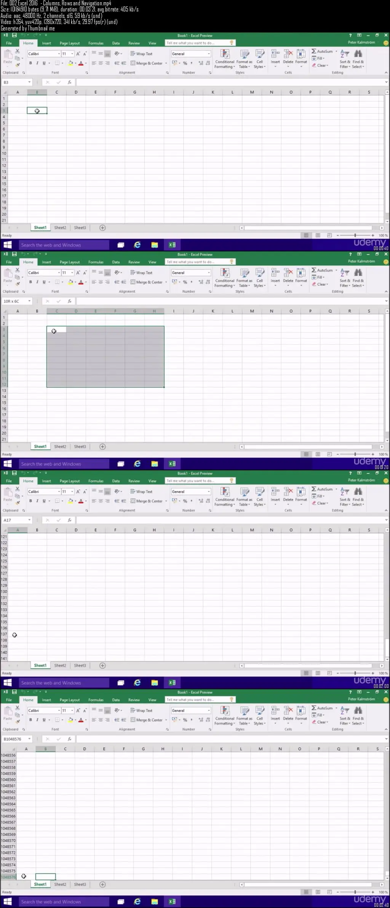Toggle Center alignment in the 10R x 6C frame
Screen dimensions: 390x908
(x=101, y=282)
